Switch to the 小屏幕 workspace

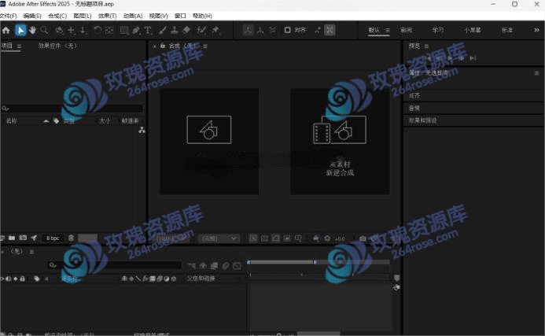[x=473, y=30]
